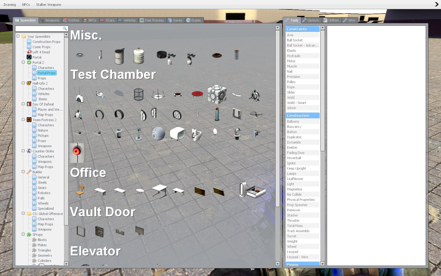The height and width of the screenshot is (276, 441).
Task: Switch to the Weapons tab
Action: [x=50, y=20]
